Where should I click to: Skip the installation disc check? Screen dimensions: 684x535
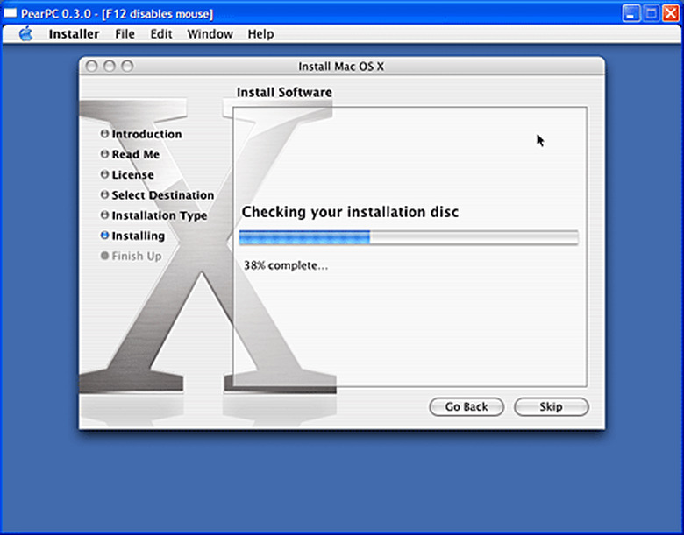click(551, 406)
